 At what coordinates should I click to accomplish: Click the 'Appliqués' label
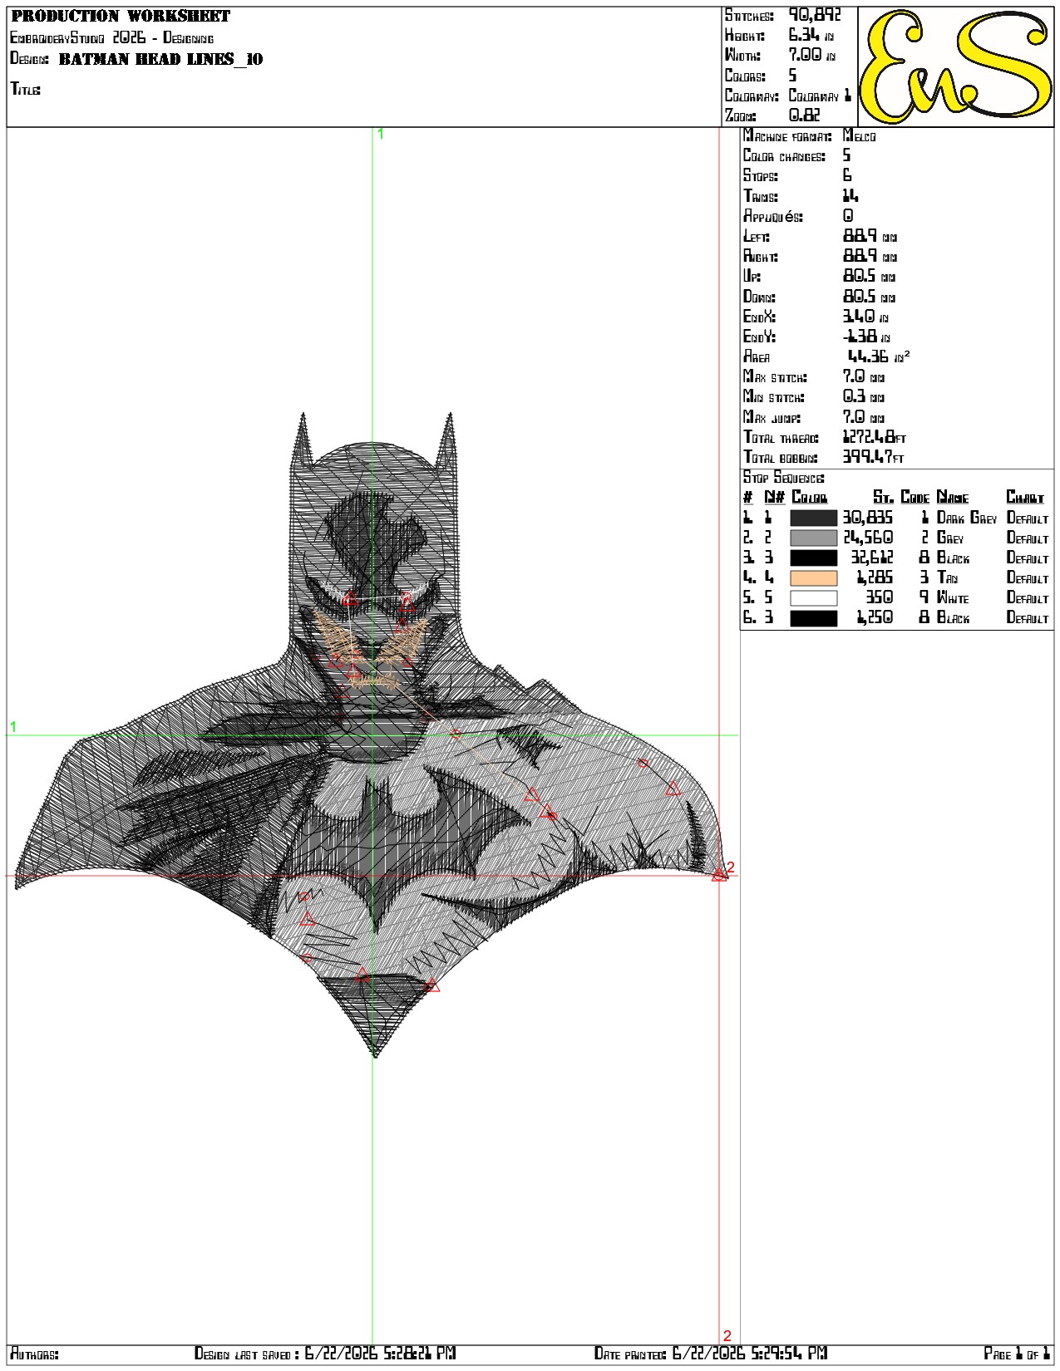[x=772, y=216]
